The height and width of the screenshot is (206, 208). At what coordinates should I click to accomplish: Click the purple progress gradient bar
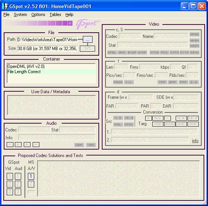coord(39,23)
